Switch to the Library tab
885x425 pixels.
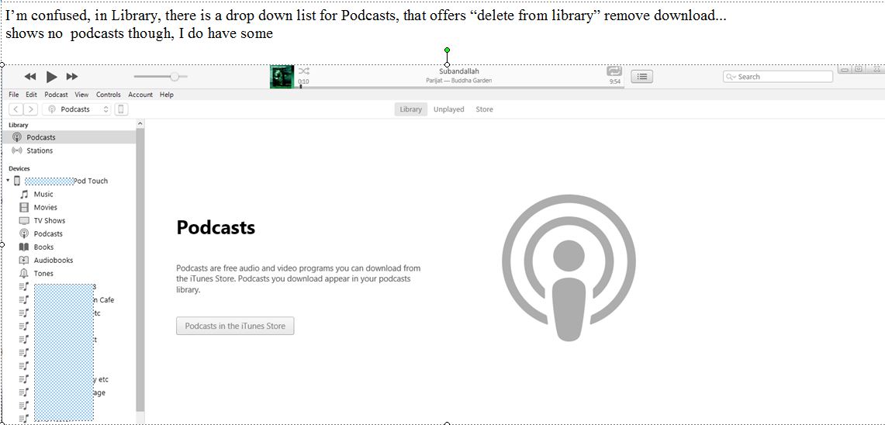(410, 109)
